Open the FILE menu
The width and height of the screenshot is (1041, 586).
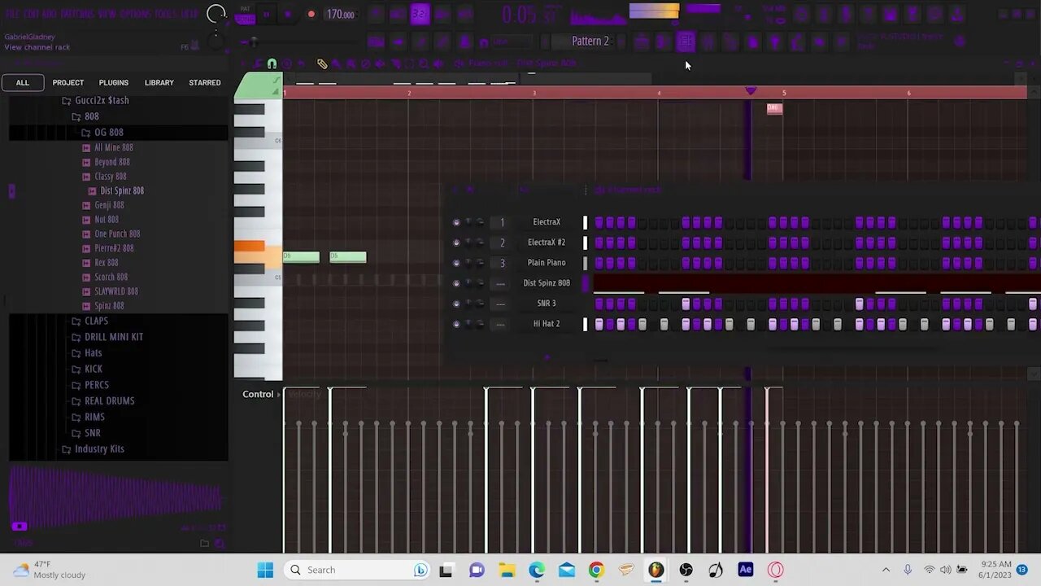[x=12, y=14]
